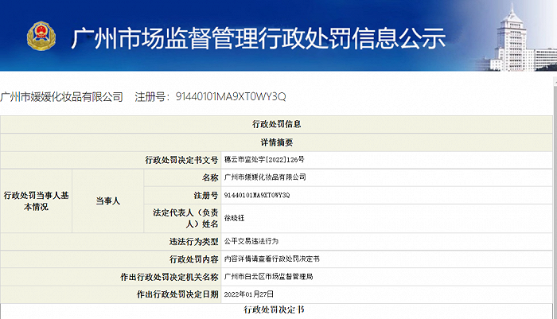
Task: Select the 行政处罚决定书 header at the bottom
Action: [277, 310]
